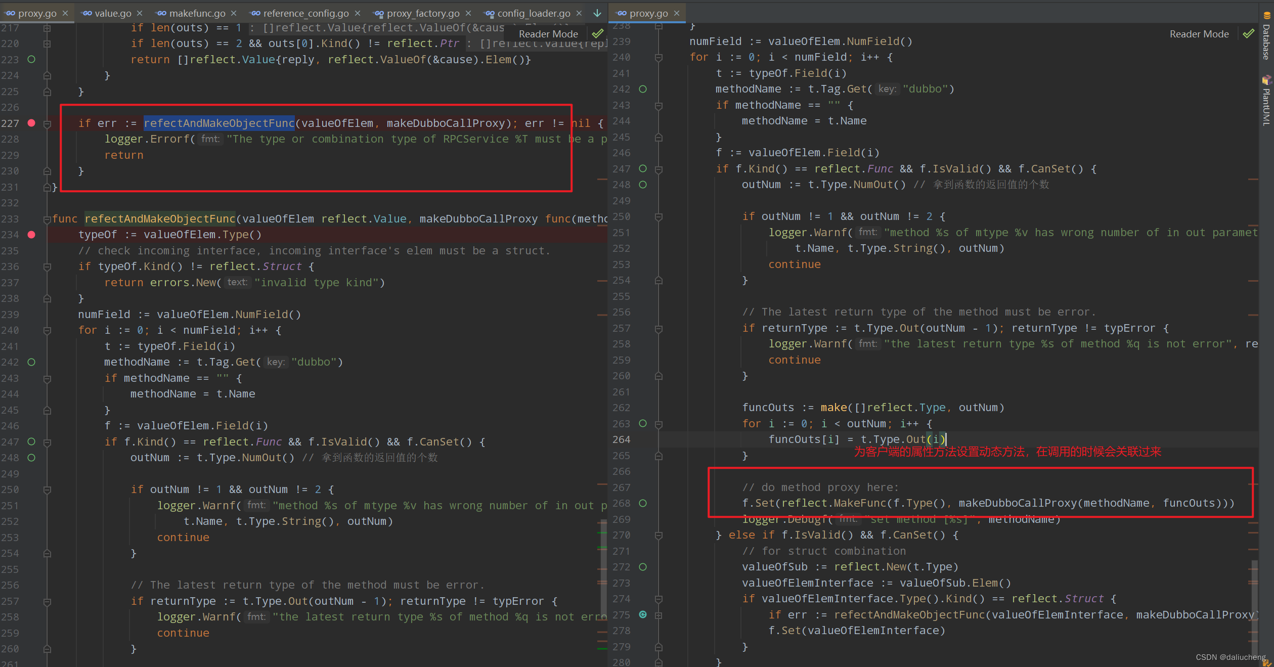Viewport: 1274px width, 667px height.
Task: Close proxy.go tab in right pane
Action: point(677,13)
